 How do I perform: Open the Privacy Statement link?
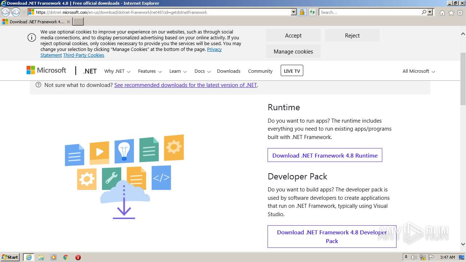pos(214,49)
